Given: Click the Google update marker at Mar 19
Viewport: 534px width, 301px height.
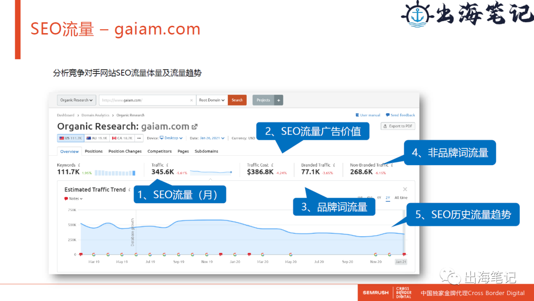Looking at the screenshot, I should point(93,255).
